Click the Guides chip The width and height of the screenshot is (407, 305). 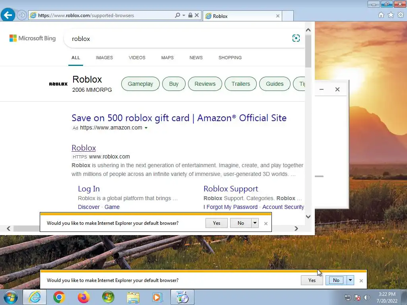(x=275, y=84)
